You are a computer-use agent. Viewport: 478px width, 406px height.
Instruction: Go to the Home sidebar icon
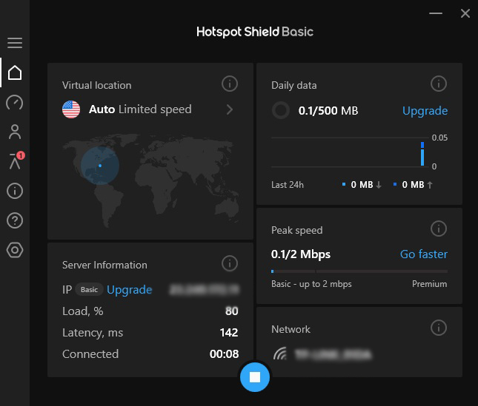(x=15, y=72)
